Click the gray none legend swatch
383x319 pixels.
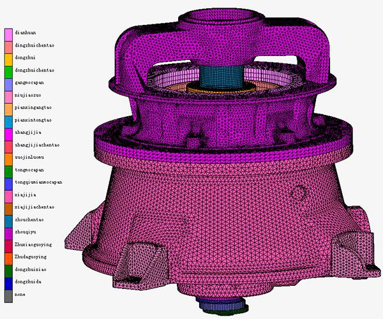(8, 295)
